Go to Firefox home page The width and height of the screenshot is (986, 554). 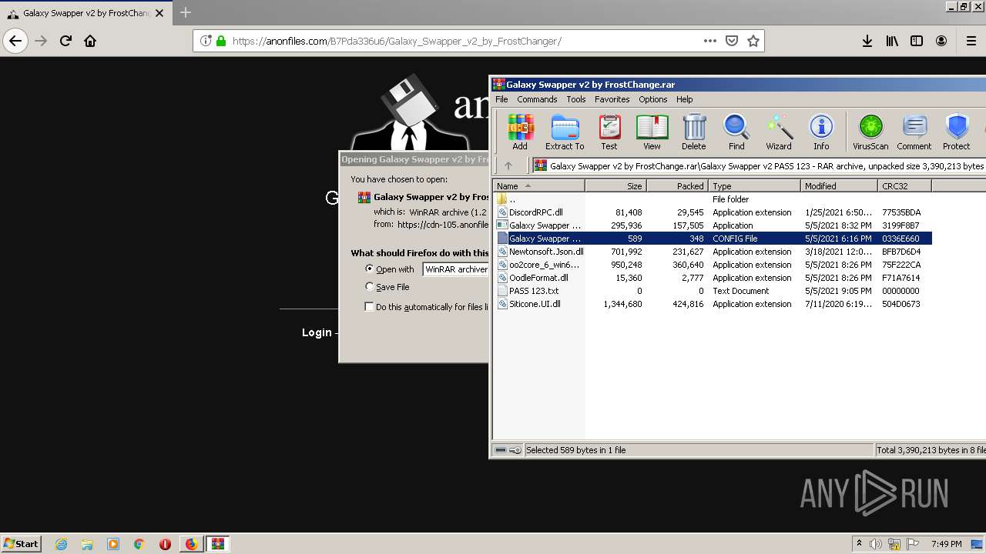pos(90,41)
